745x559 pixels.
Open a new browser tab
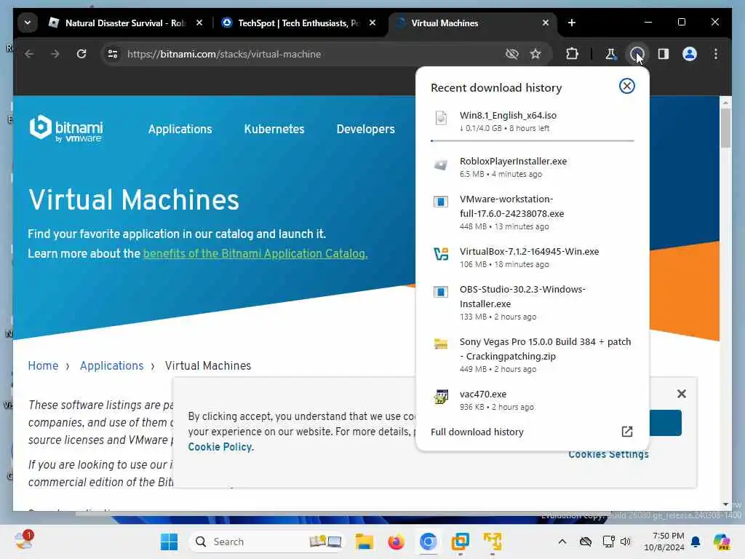click(x=572, y=23)
